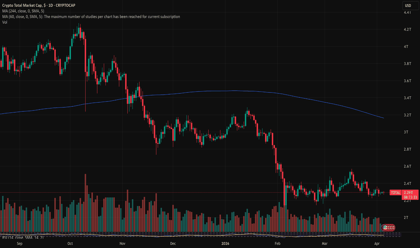Click the 3.6T price scale label

pos(408,81)
